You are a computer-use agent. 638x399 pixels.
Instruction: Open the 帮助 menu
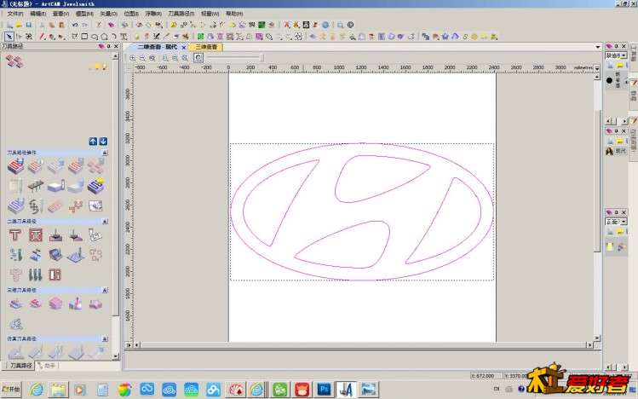234,14
